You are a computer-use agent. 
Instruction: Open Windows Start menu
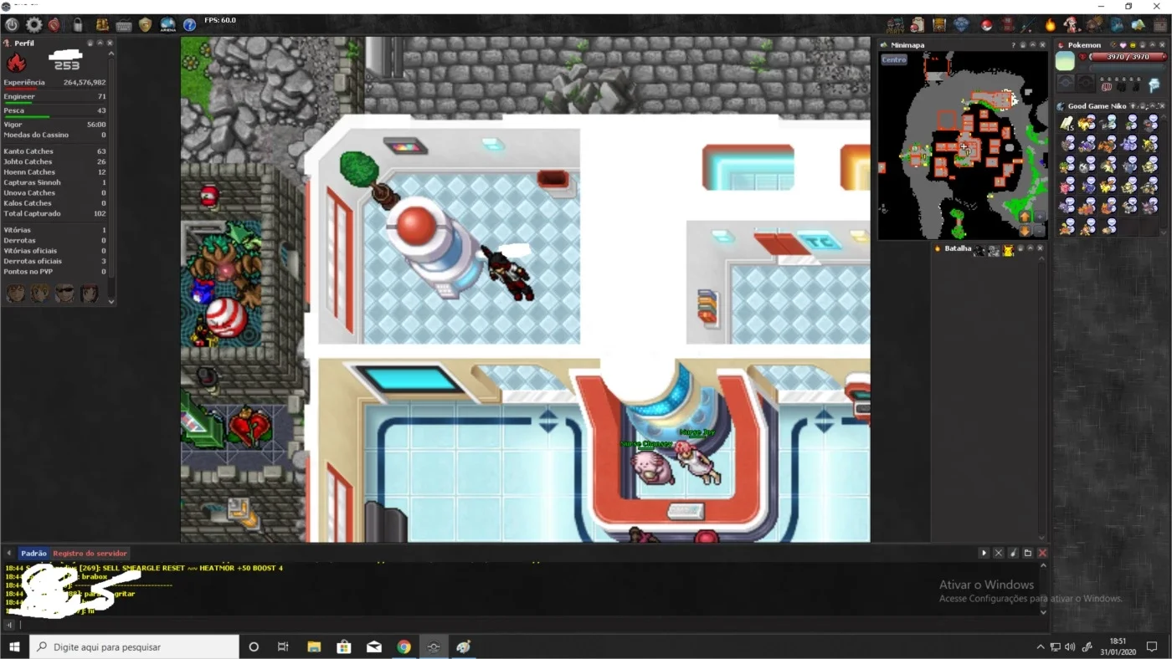(x=14, y=646)
